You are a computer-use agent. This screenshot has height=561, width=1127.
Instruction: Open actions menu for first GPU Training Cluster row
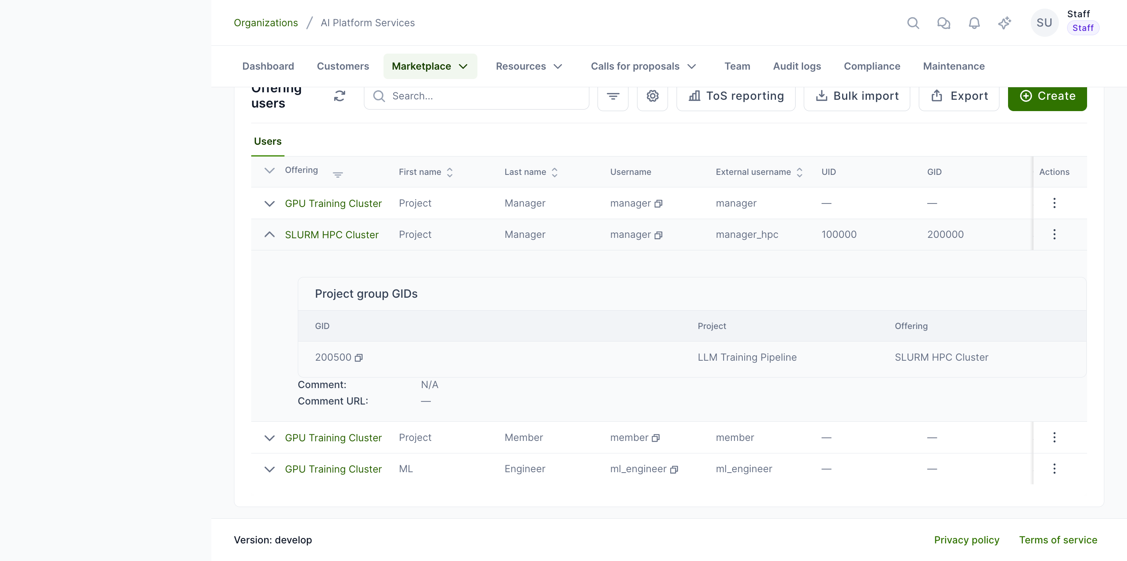1054,203
